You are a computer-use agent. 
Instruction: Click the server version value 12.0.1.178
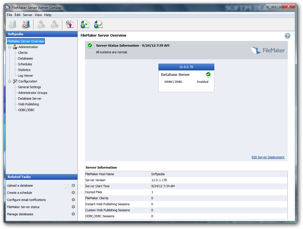(159, 180)
